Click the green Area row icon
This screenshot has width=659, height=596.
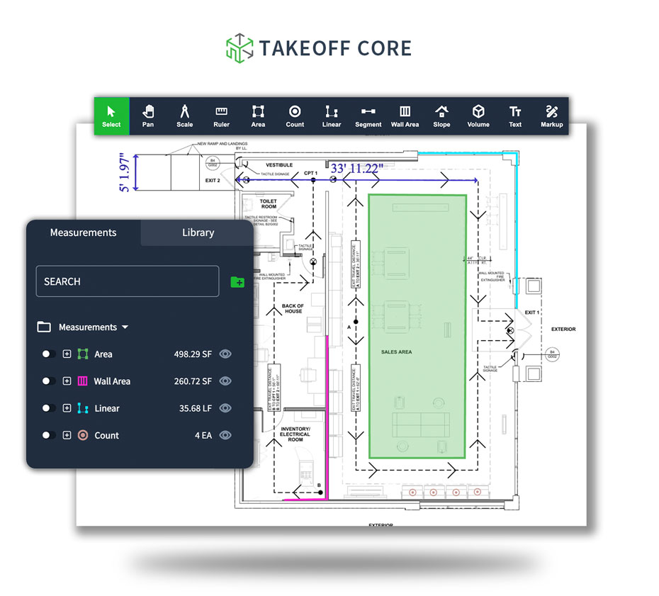pos(83,354)
